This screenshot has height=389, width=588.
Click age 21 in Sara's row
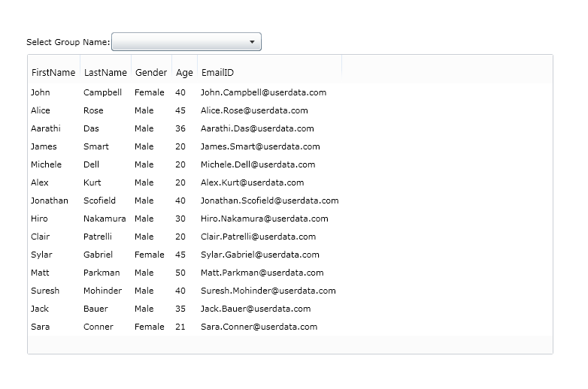tap(180, 326)
